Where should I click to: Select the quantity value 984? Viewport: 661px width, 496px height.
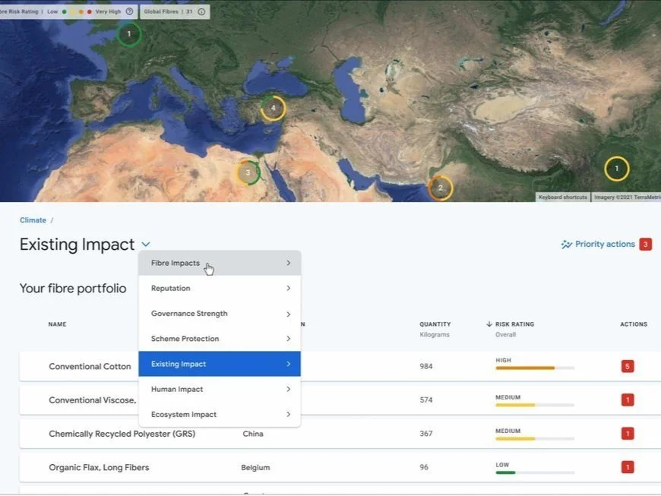[x=426, y=366]
